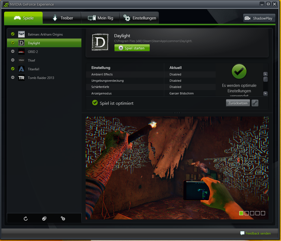This screenshot has height=241, width=281.
Task: Click the Einstellung column header
Action: coord(101,68)
